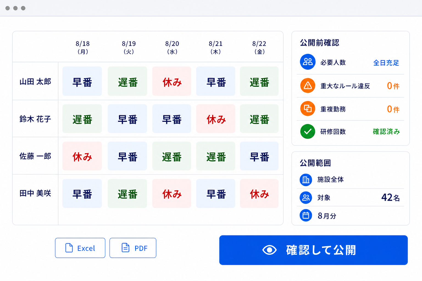Click the 公開前確認 heading
Image resolution: width=422 pixels, height=281 pixels.
pyautogui.click(x=320, y=43)
